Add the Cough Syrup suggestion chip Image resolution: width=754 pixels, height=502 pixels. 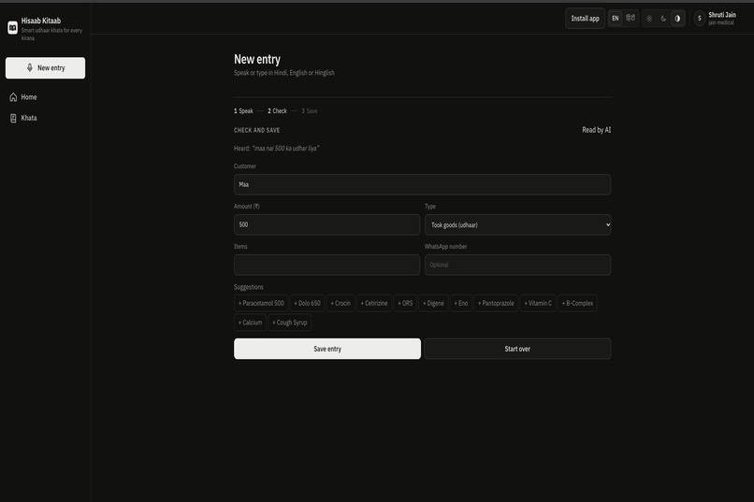click(290, 323)
